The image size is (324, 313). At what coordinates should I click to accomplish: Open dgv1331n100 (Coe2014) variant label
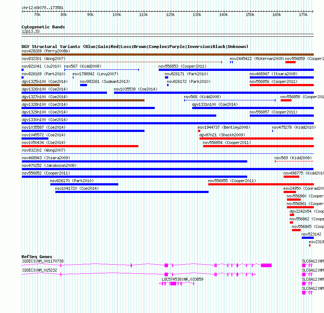click(215, 104)
